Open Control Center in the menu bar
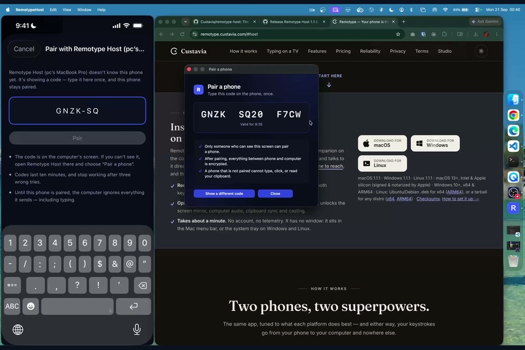This screenshot has width=525, height=350. pyautogui.click(x=478, y=10)
